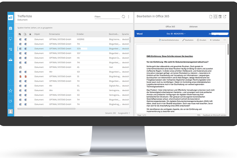This screenshot has width=237, height=158.
Task: Open the desktop screen icon in the sidebar
Action: (10, 39)
